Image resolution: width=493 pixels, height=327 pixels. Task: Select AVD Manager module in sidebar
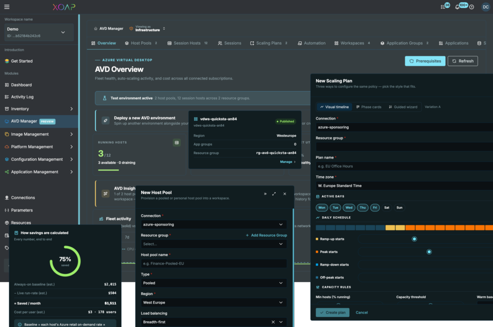[39, 121]
